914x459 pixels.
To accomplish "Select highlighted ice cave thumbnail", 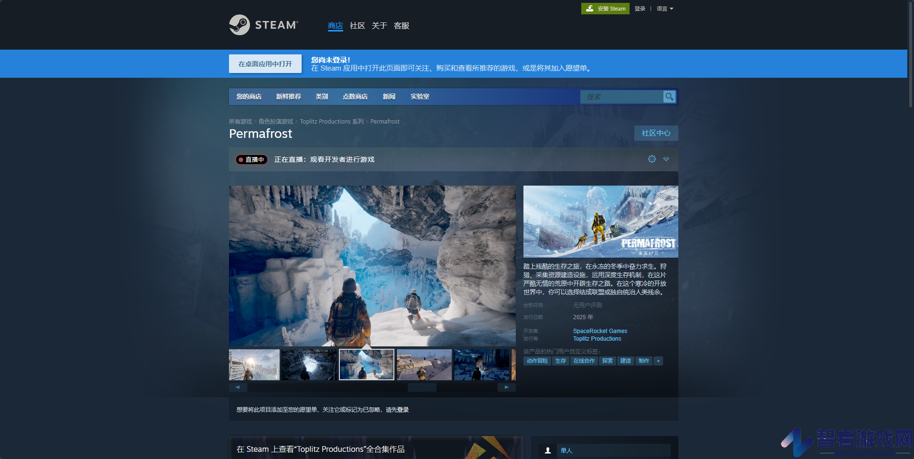I will point(367,365).
